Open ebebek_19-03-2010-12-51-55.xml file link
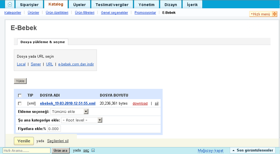The width and height of the screenshot is (280, 154). click(x=68, y=103)
